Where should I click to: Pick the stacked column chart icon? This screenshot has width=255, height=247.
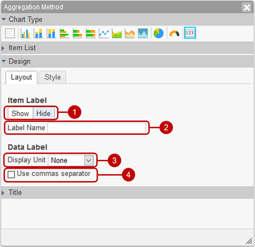pos(39,33)
